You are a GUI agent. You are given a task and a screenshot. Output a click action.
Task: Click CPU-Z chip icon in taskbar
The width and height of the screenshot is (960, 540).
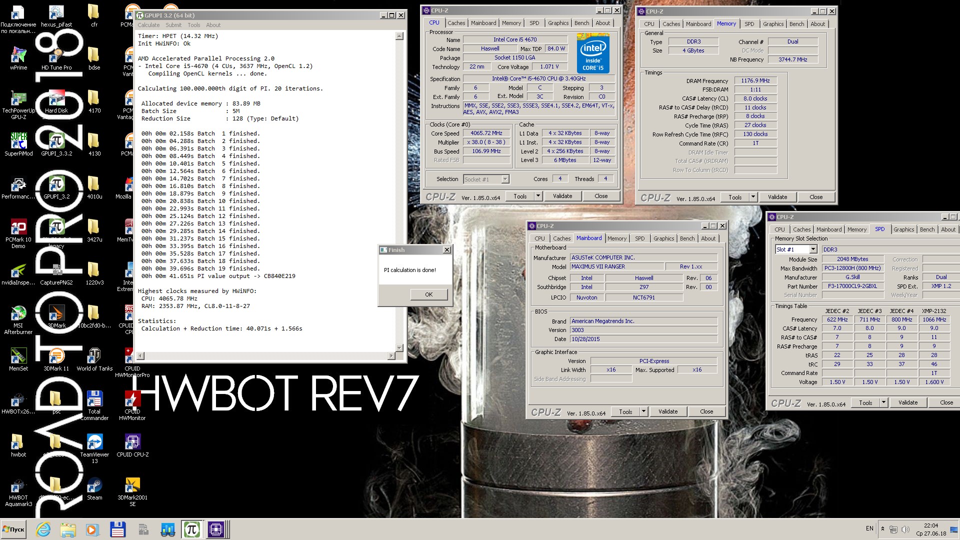coord(216,529)
